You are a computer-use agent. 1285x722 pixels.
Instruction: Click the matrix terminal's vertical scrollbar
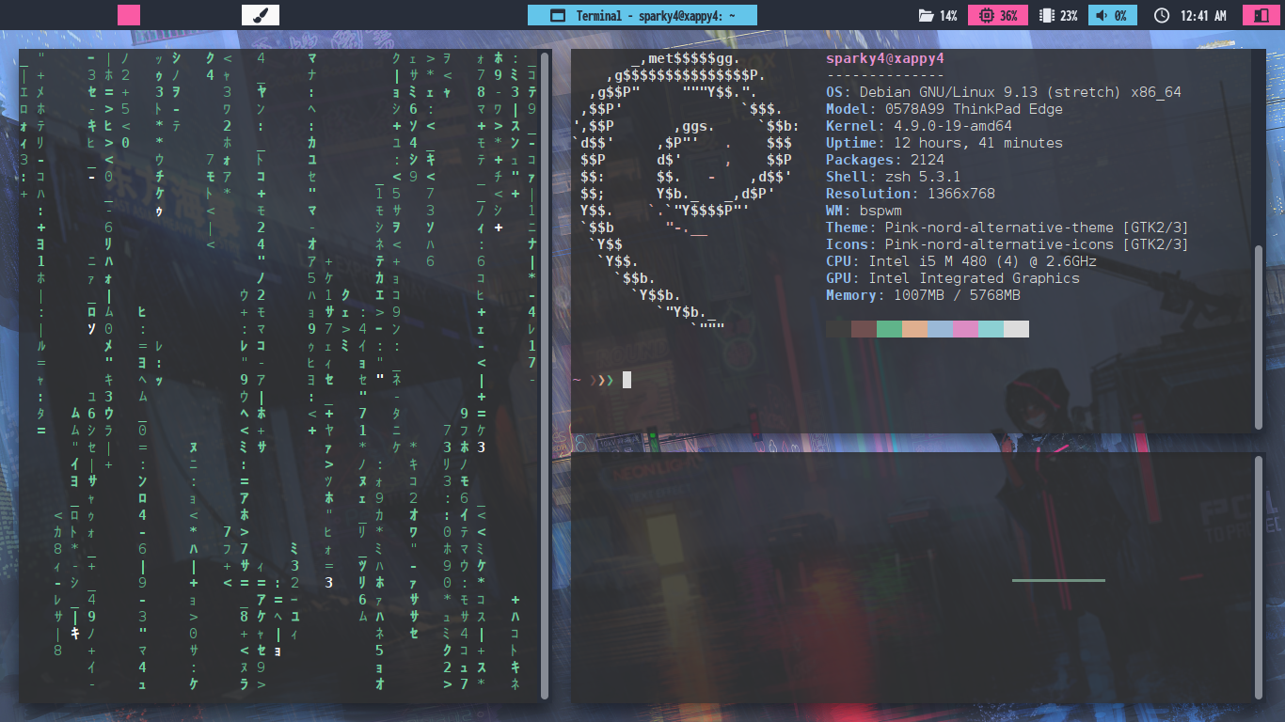click(x=545, y=374)
